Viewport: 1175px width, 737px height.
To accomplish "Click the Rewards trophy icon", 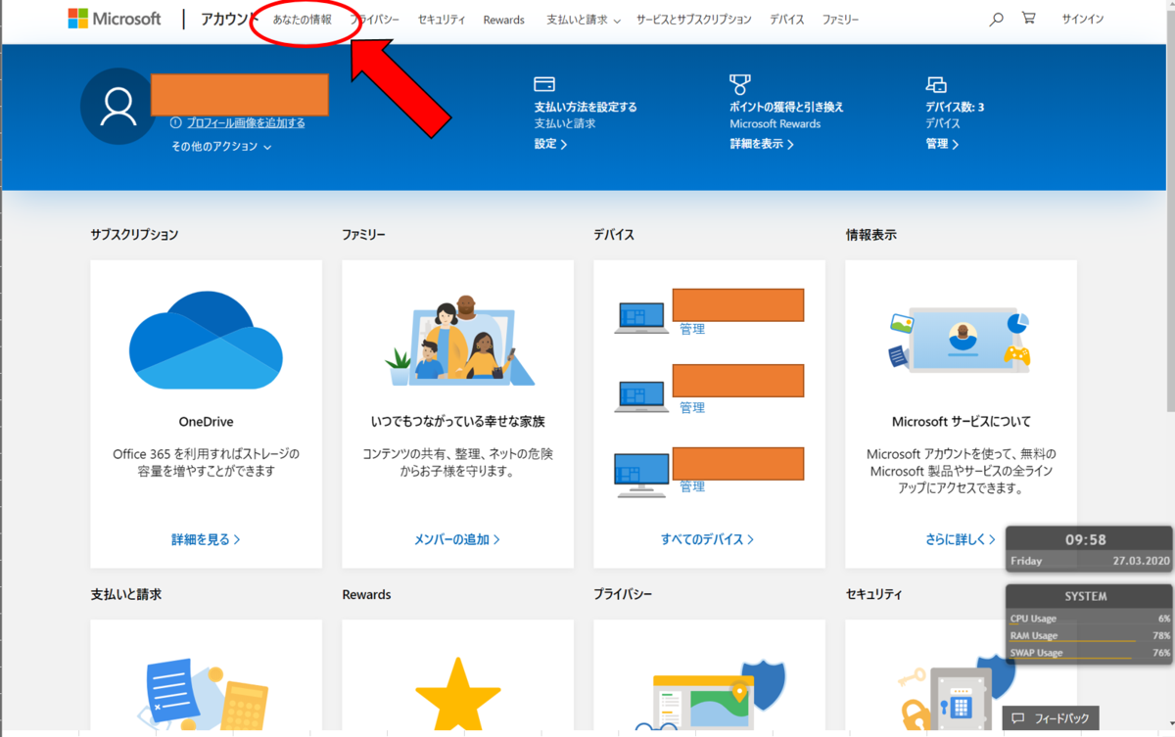I will click(x=740, y=84).
